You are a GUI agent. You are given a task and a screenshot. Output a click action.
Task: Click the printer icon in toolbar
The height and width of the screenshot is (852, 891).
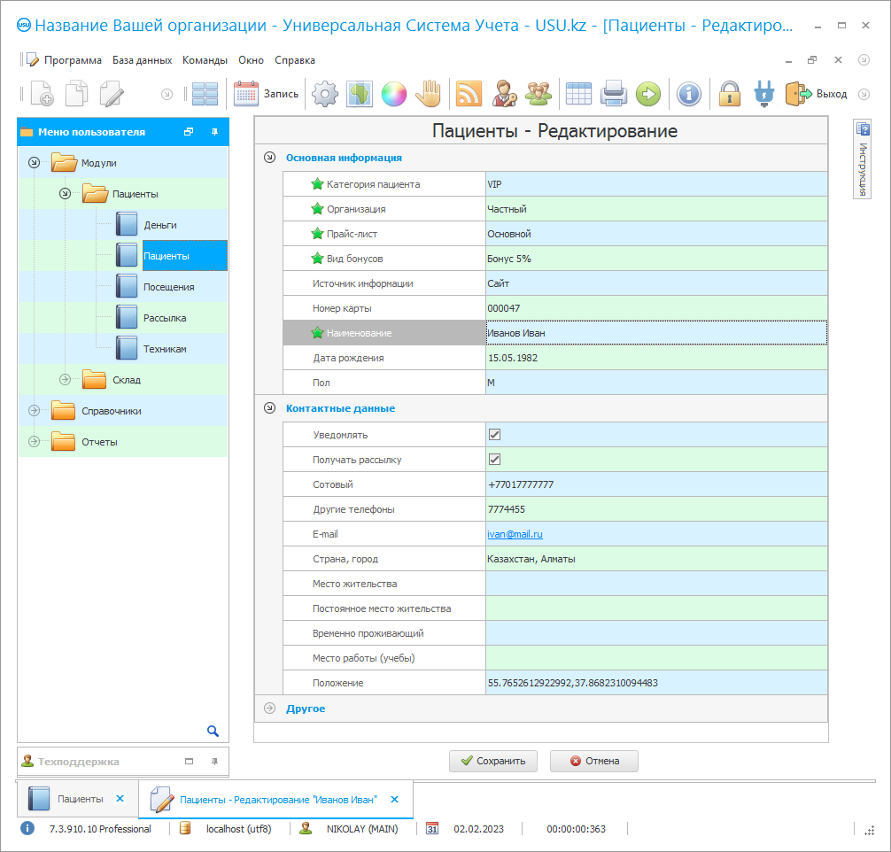pyautogui.click(x=614, y=94)
